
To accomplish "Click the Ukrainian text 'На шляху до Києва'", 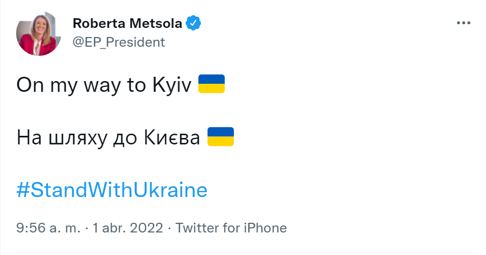I will (x=109, y=138).
